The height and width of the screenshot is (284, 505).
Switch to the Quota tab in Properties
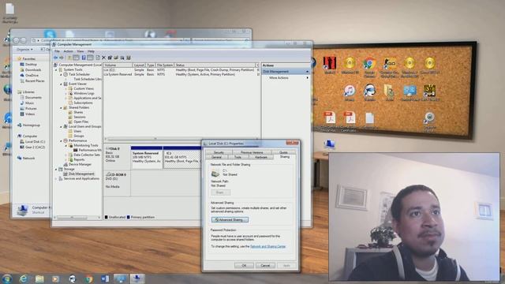283,152
